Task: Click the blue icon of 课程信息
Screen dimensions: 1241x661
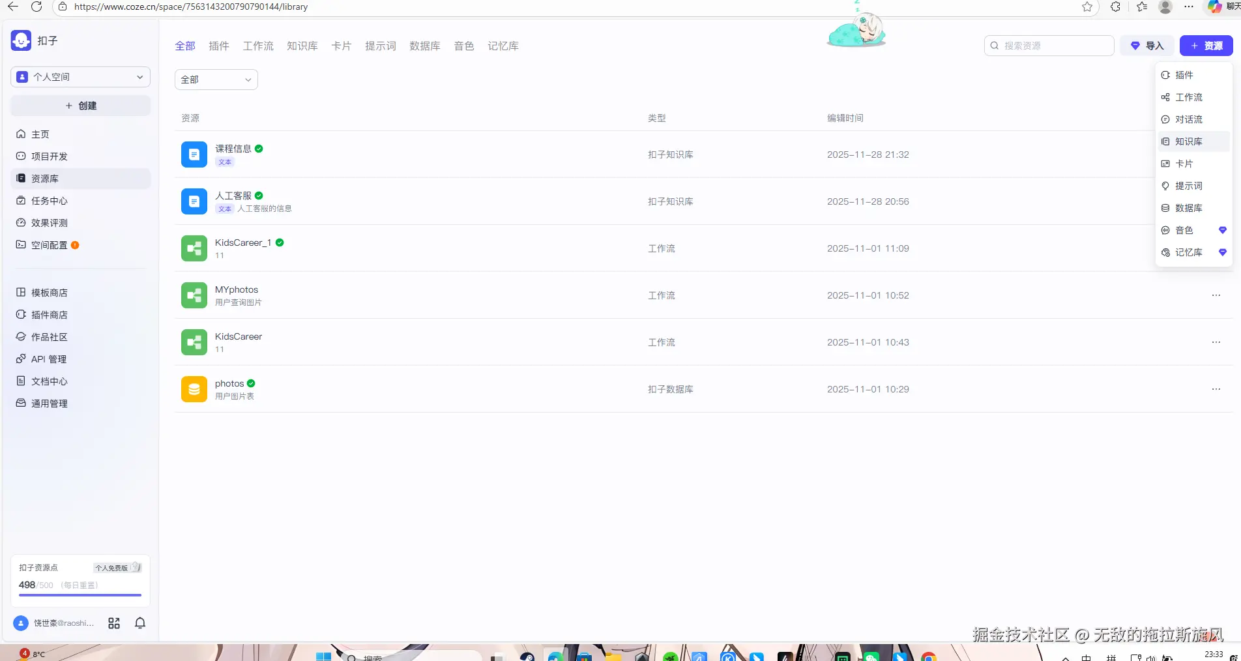Action: (194, 154)
